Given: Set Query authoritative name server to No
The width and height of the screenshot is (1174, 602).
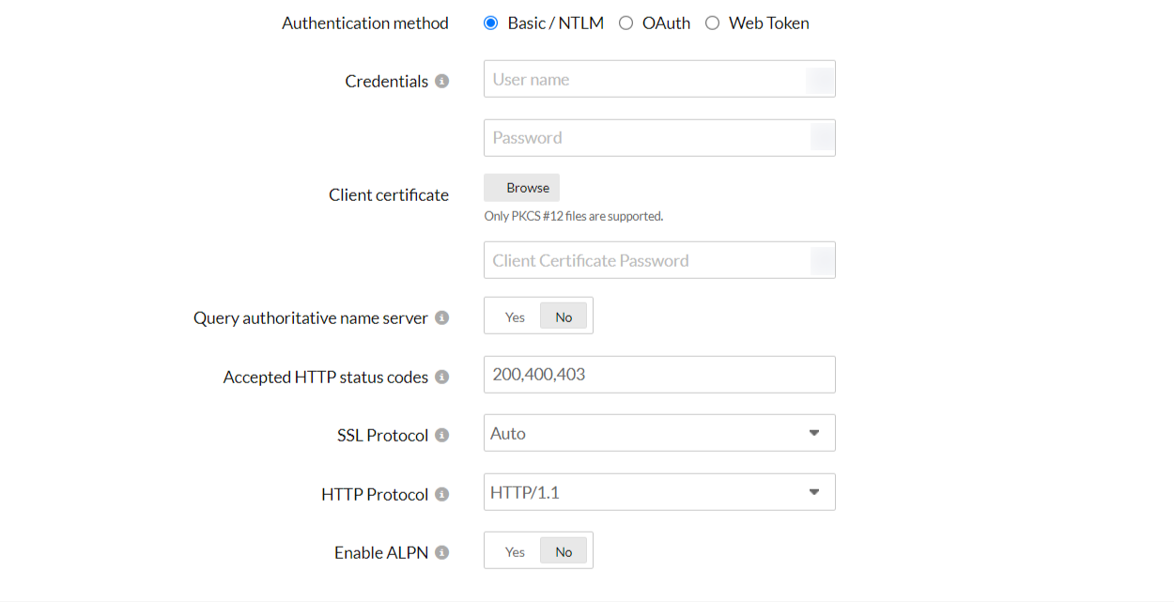Looking at the screenshot, I should click(x=564, y=316).
